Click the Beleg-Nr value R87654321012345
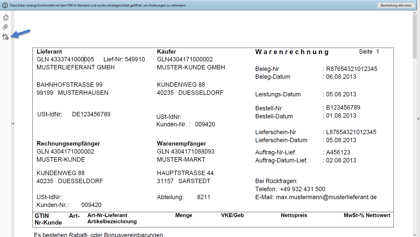The width and height of the screenshot is (420, 237). click(x=352, y=69)
